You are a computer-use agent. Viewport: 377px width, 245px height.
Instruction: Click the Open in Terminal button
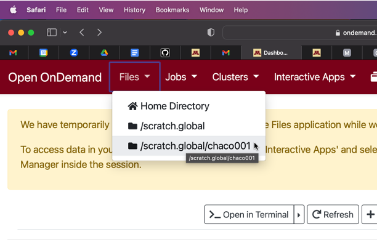(249, 214)
